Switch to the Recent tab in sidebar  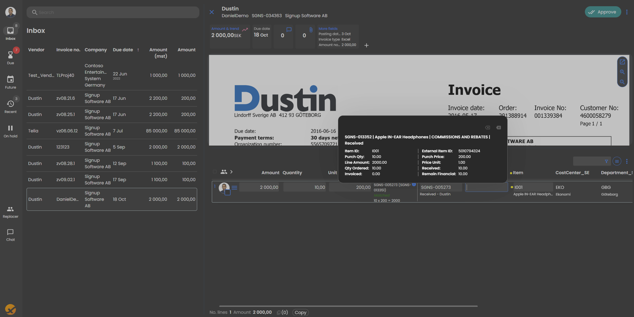pyautogui.click(x=10, y=106)
